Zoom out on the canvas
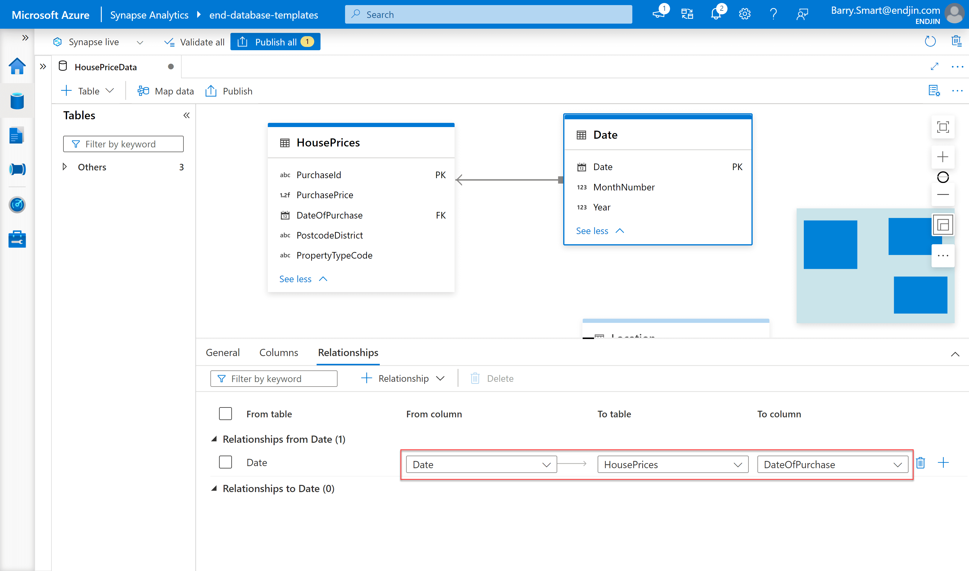This screenshot has width=969, height=571. coord(943,195)
